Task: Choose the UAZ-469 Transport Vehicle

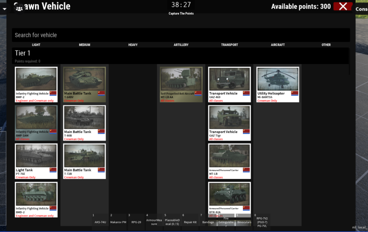Action: point(229,85)
